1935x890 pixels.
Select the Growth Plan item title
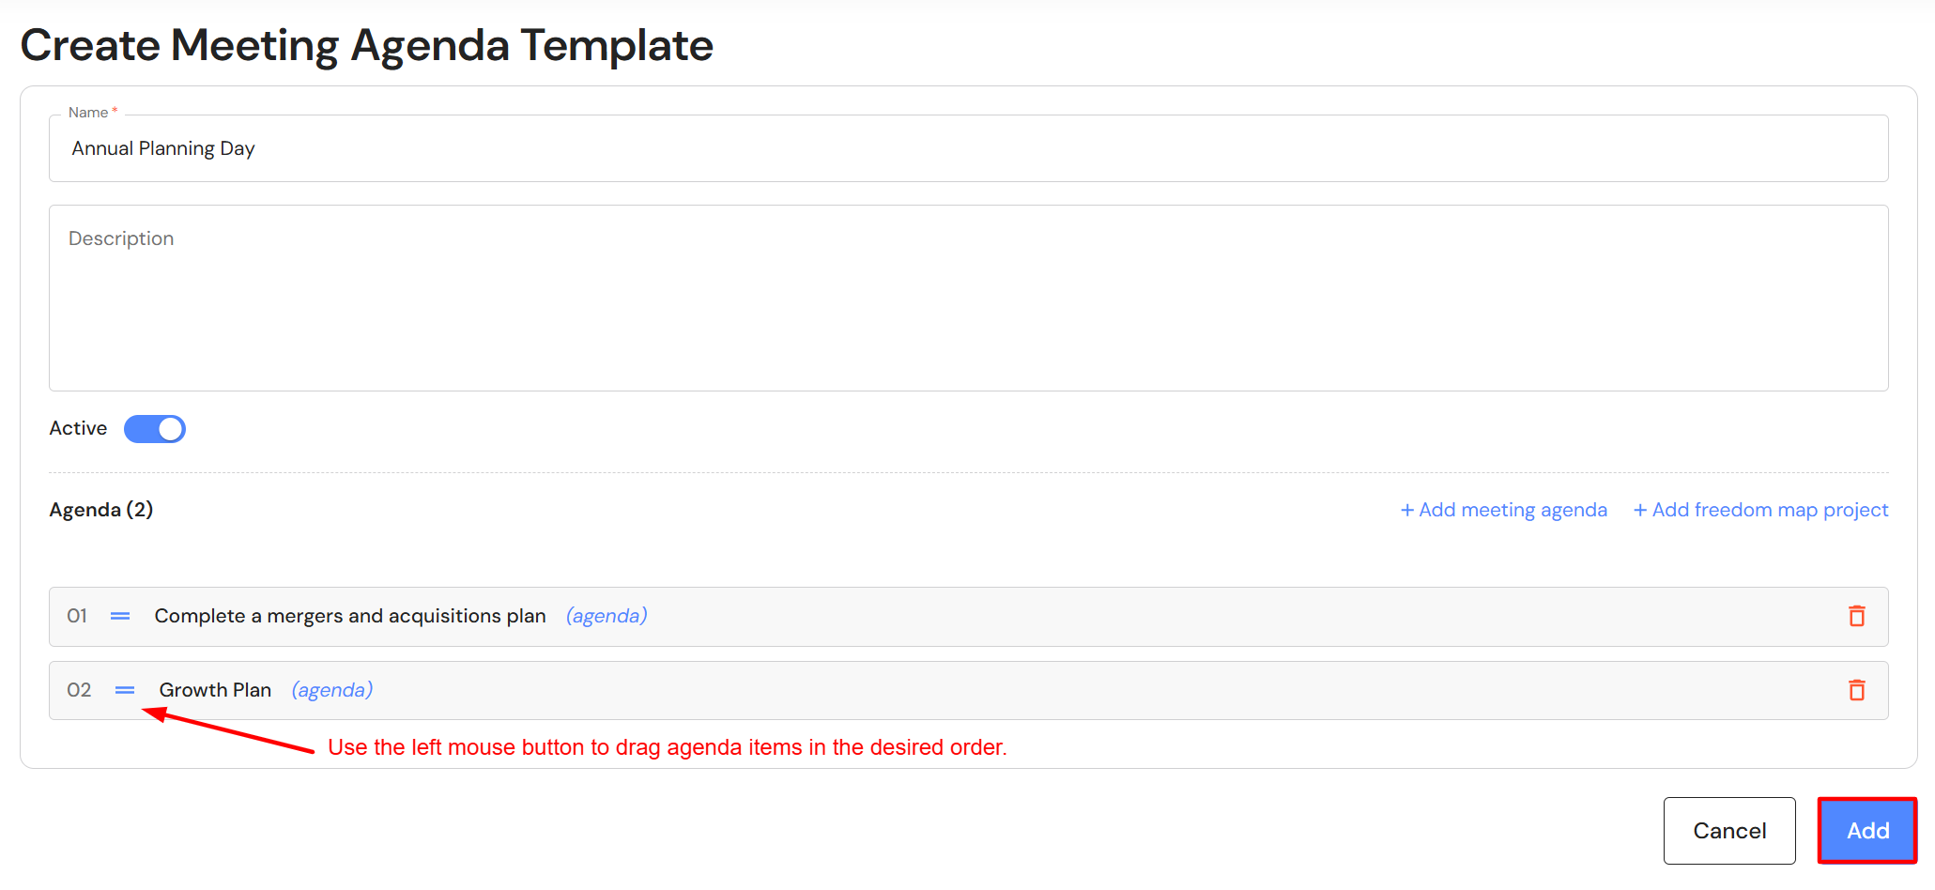[215, 690]
